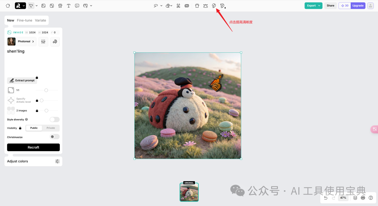Select the ORIGINAL thumbnail below the canvas
This screenshot has width=378, height=206.
coord(189,191)
